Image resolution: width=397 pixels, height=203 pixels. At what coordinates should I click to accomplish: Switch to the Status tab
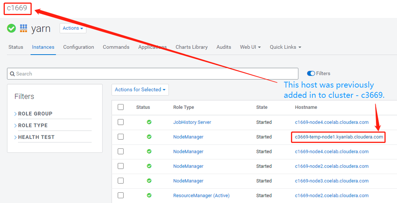click(x=16, y=47)
